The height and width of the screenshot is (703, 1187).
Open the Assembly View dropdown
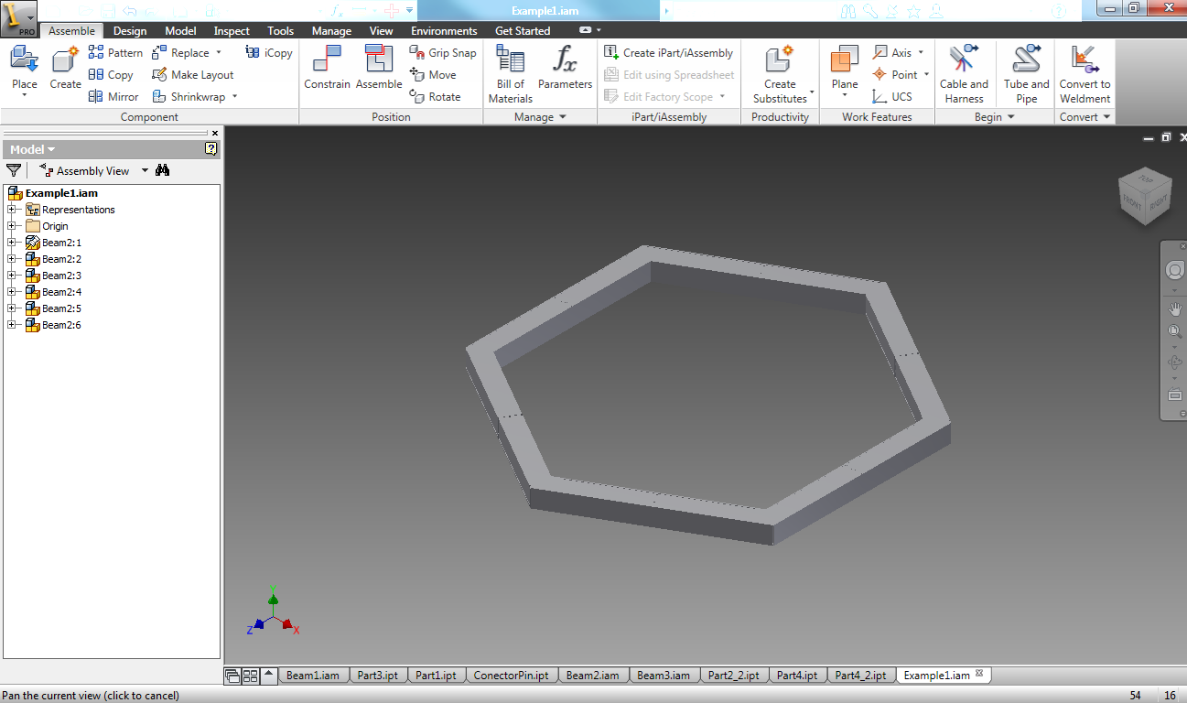[x=145, y=171]
